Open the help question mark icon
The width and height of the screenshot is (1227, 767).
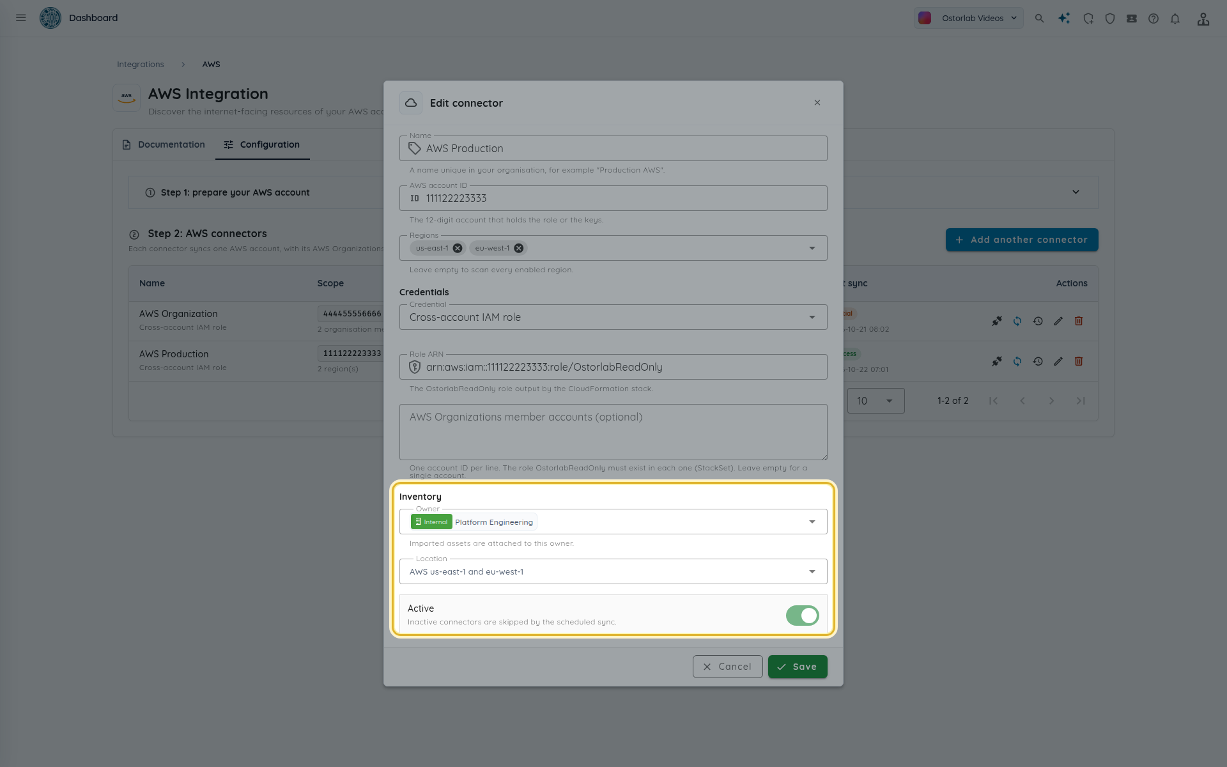(1154, 19)
